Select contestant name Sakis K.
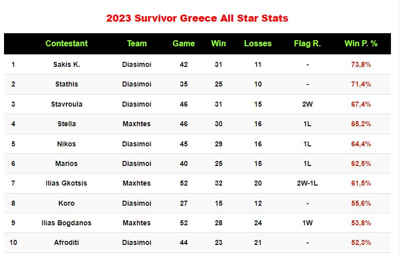The width and height of the screenshot is (401, 258). [66, 64]
